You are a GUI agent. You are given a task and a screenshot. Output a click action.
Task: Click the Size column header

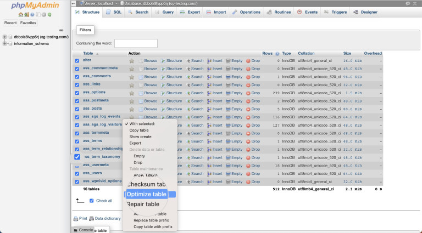click(347, 53)
